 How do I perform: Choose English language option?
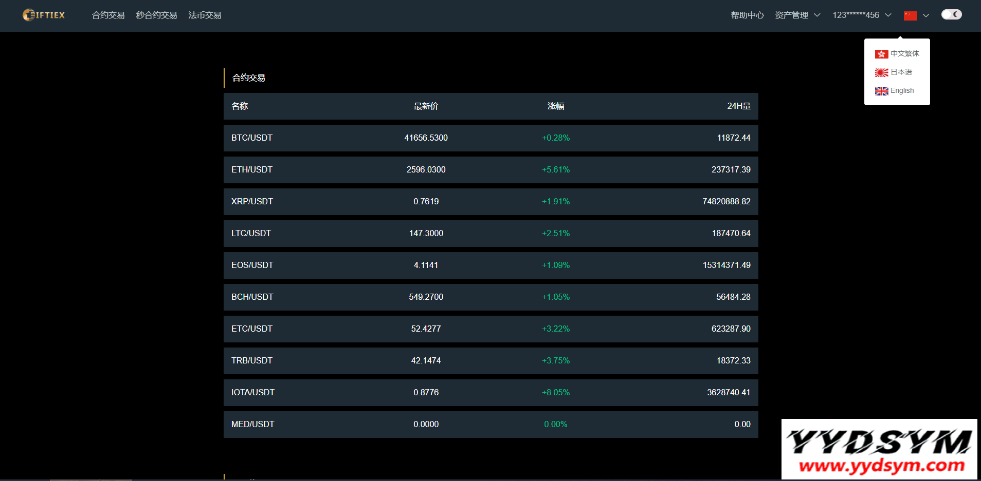(x=902, y=91)
